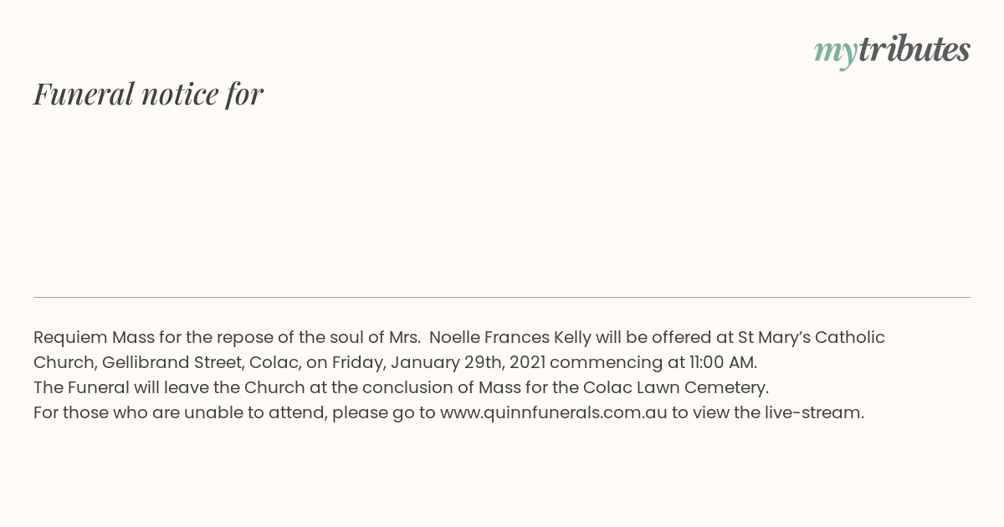Open the www.quinnfunerals.com.au link
The height and width of the screenshot is (527, 1004).
553,412
